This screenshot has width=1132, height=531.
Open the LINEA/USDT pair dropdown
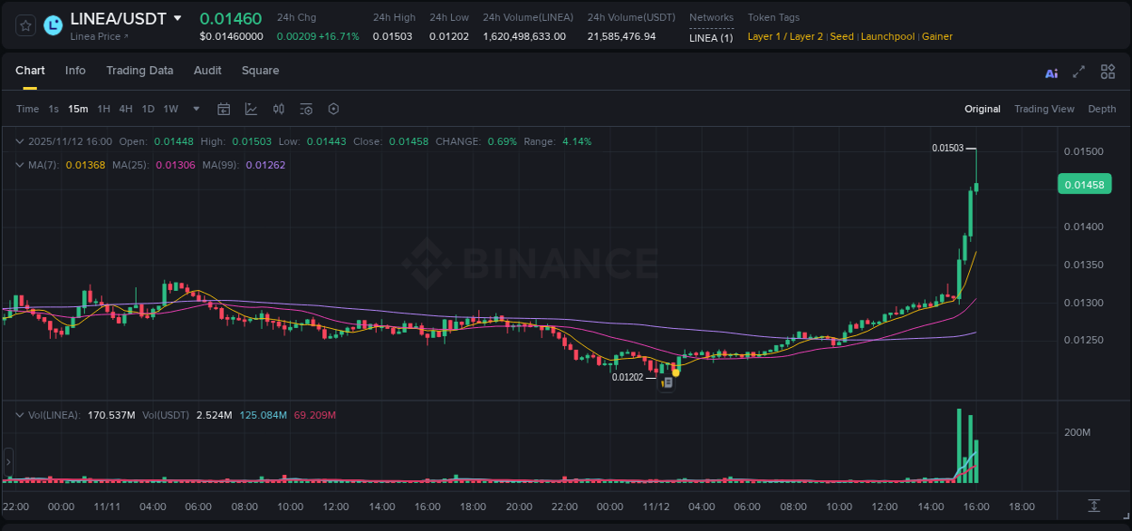pos(177,18)
